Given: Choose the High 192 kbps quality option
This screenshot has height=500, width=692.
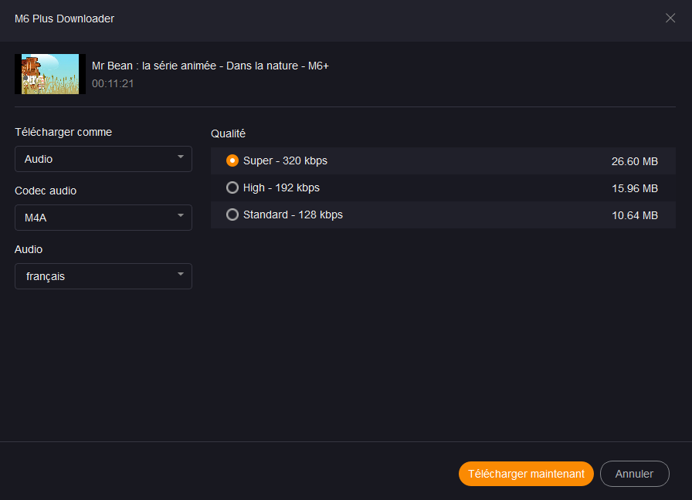Looking at the screenshot, I should (x=232, y=188).
